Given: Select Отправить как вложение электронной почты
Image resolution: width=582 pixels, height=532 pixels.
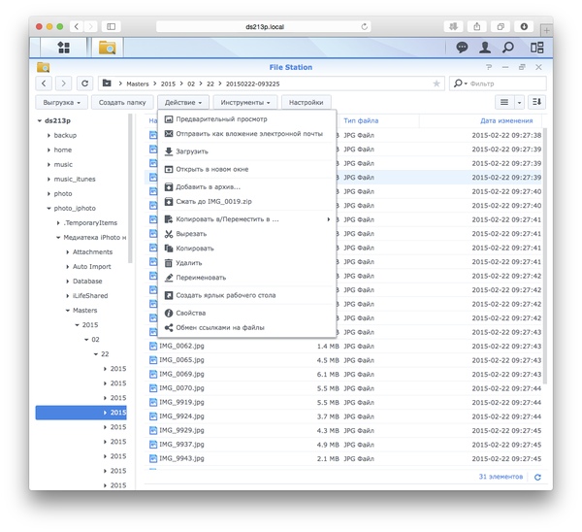Looking at the screenshot, I should point(246,134).
